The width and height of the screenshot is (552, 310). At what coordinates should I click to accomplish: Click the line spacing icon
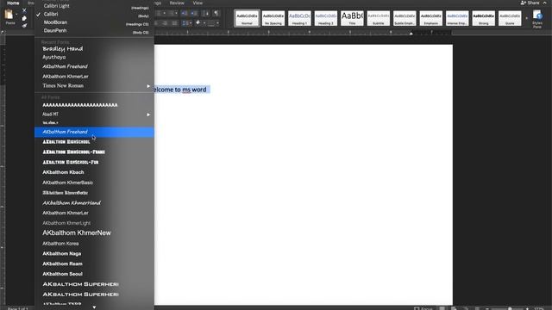click(x=185, y=23)
